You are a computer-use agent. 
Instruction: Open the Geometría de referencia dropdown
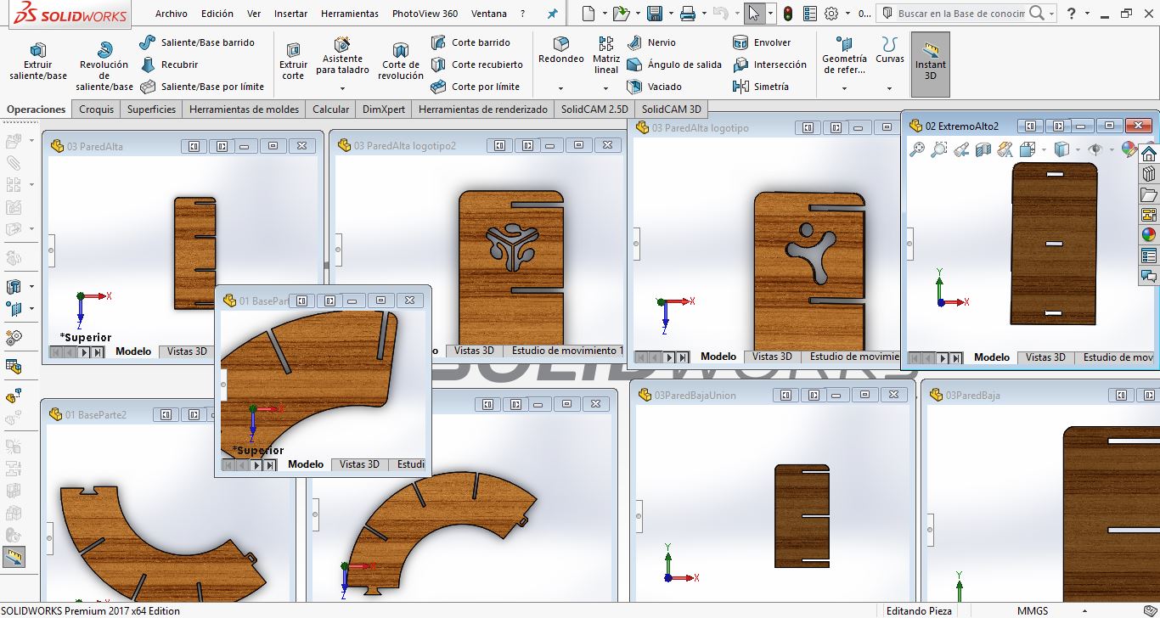(844, 88)
